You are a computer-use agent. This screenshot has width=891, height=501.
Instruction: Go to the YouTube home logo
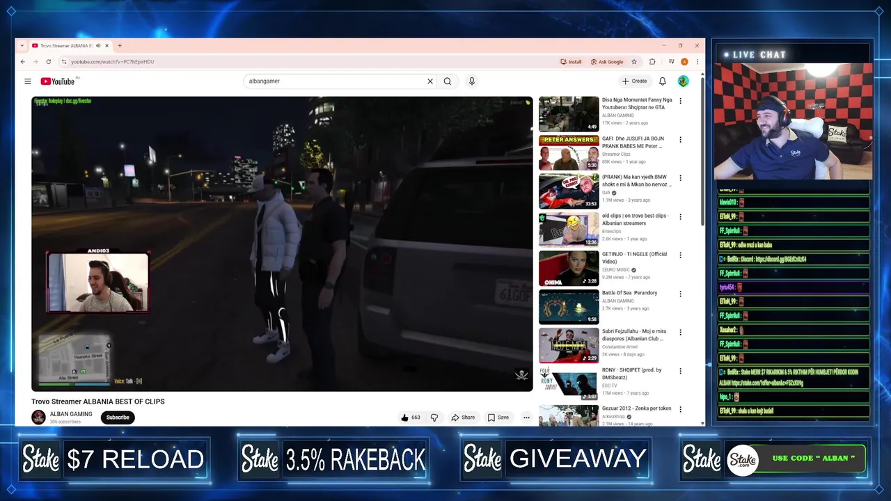(58, 81)
